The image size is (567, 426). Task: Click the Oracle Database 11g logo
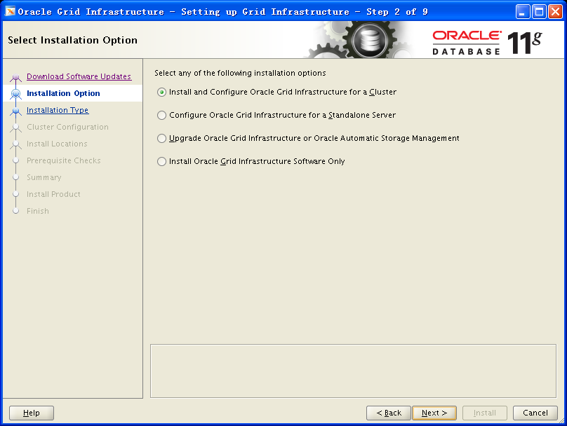(487, 43)
